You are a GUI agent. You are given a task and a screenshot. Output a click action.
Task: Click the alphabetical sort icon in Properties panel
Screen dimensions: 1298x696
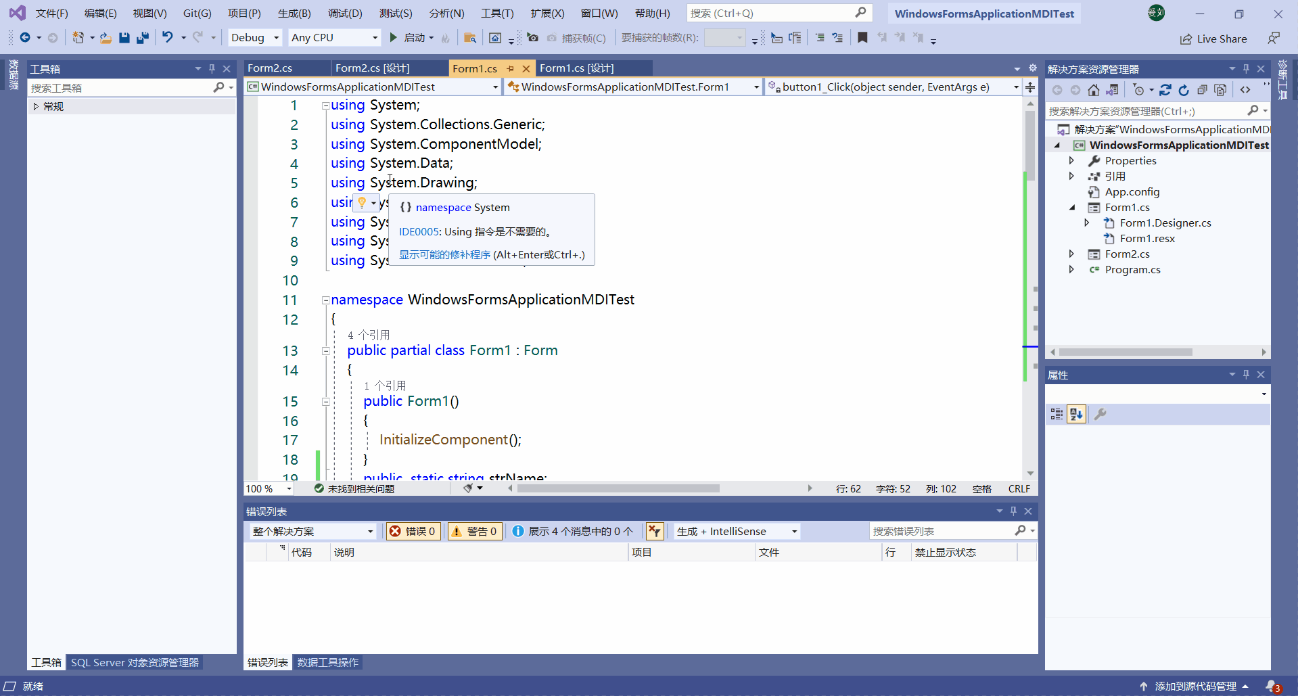1076,414
